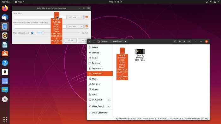Open references language dropdown
This screenshot has height=124, width=221.
pyautogui.click(x=75, y=26)
